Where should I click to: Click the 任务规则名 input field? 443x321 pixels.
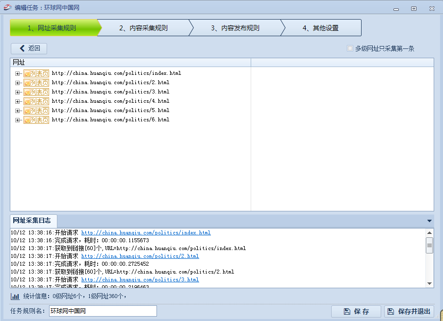[103, 311]
